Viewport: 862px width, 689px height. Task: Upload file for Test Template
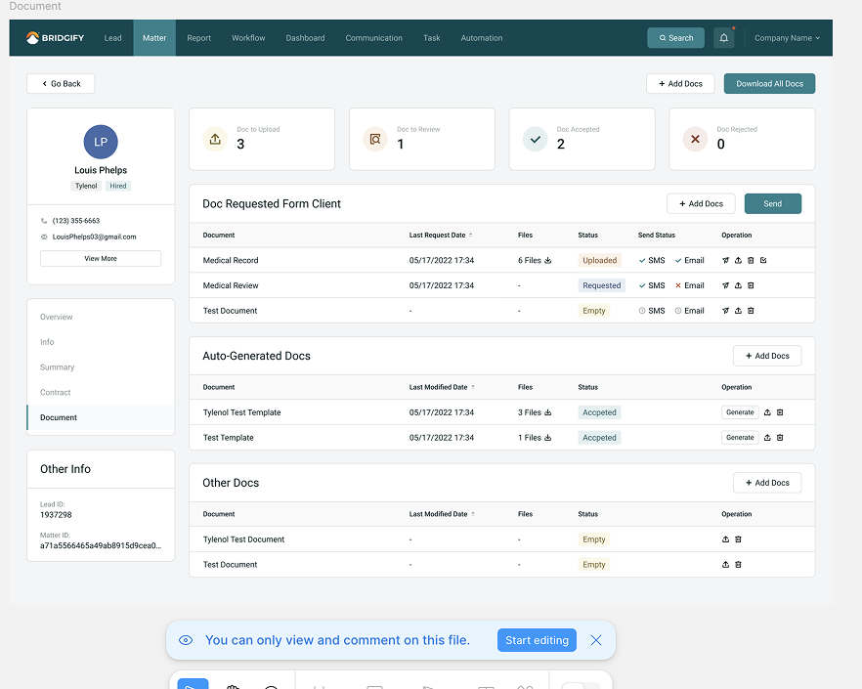tap(767, 438)
